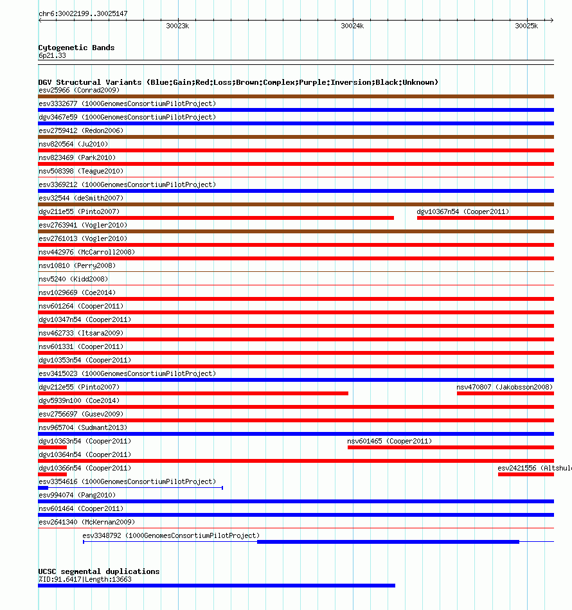Select dgv10353n54 (Cooper2011) label
This screenshot has height=610, width=572.
coord(85,360)
